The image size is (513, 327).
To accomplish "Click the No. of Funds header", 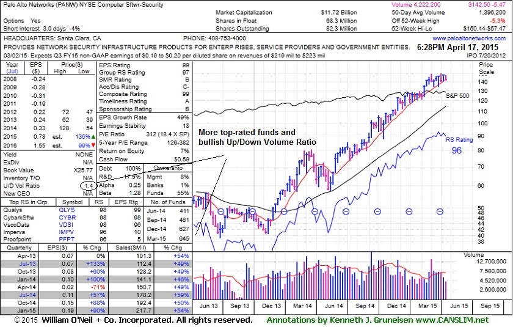I will (x=168, y=202).
